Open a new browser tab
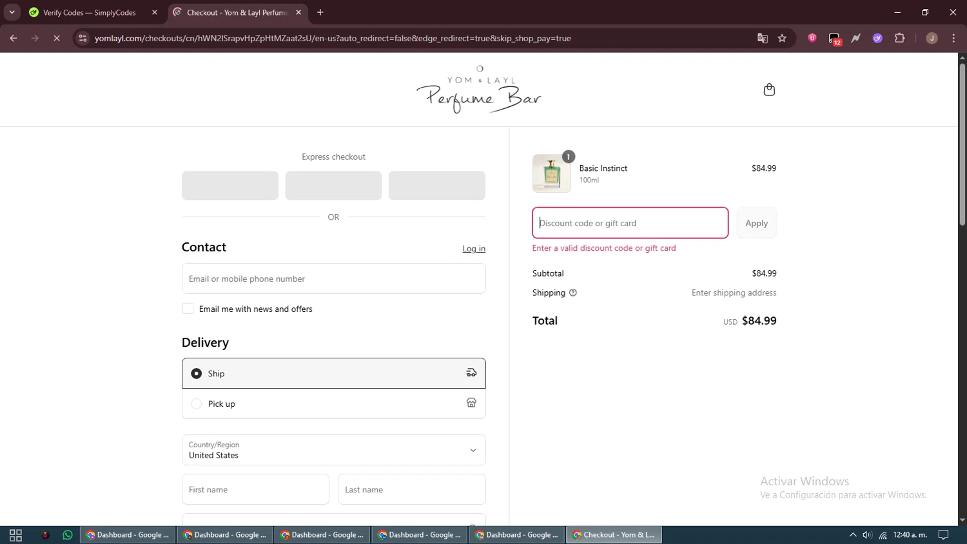This screenshot has height=544, width=967. click(320, 12)
